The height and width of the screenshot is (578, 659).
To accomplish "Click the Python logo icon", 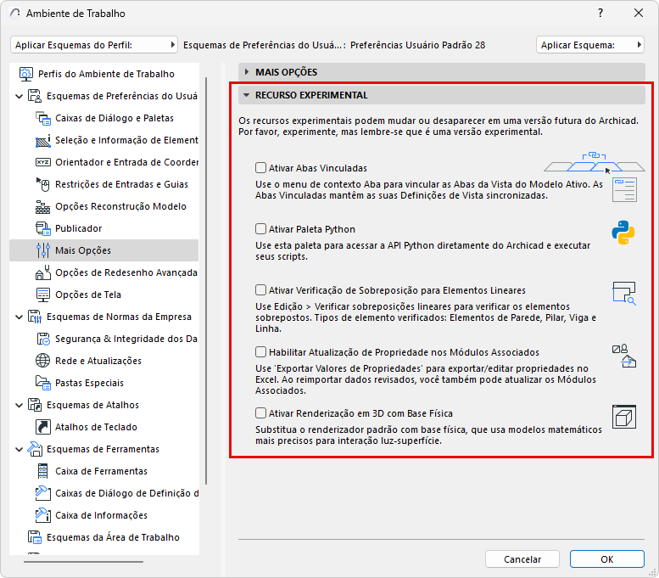I will pyautogui.click(x=623, y=233).
